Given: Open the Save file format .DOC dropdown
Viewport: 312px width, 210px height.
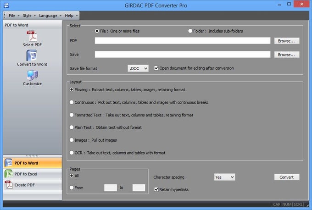Looking at the screenshot, I should click(138, 68).
